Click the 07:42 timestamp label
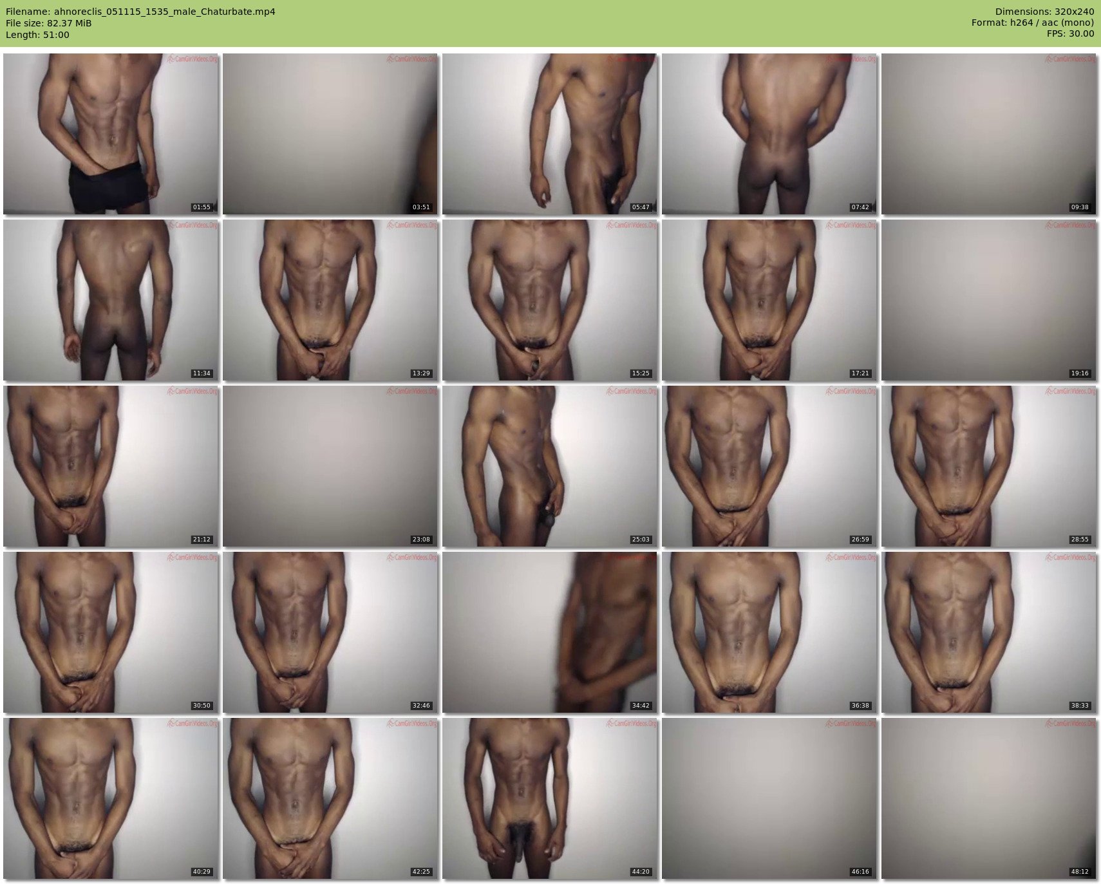 click(x=860, y=207)
